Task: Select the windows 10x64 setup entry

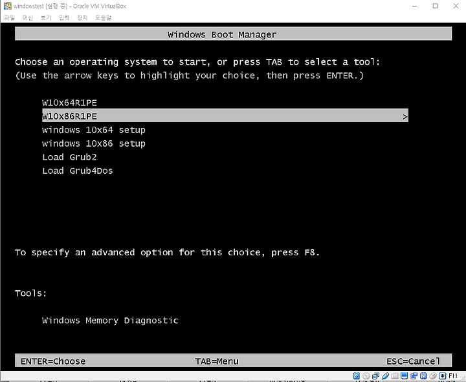Action: coord(94,130)
